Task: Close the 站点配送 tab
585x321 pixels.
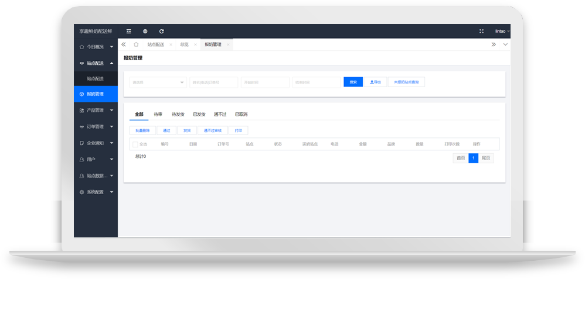Action: (171, 44)
